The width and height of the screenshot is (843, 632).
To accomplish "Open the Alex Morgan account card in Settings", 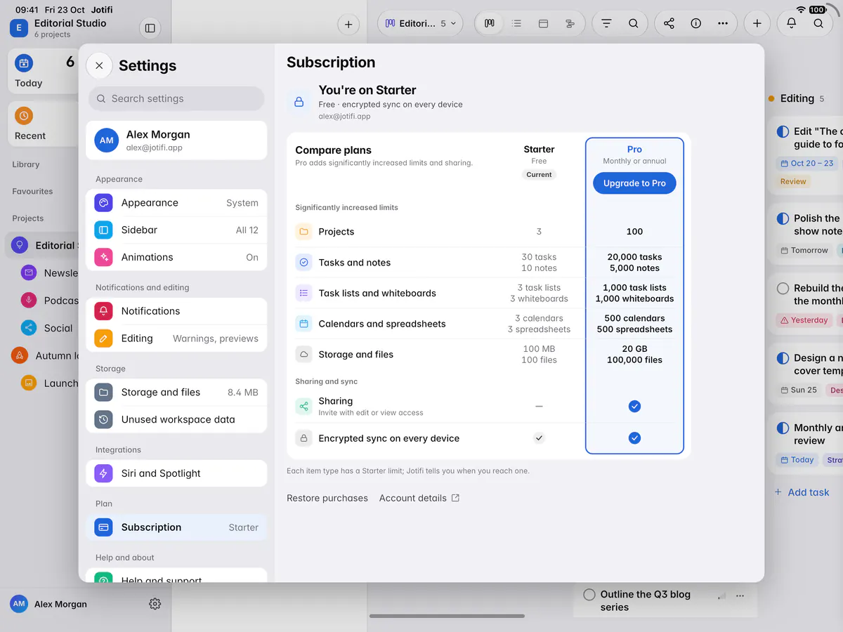I will [176, 140].
